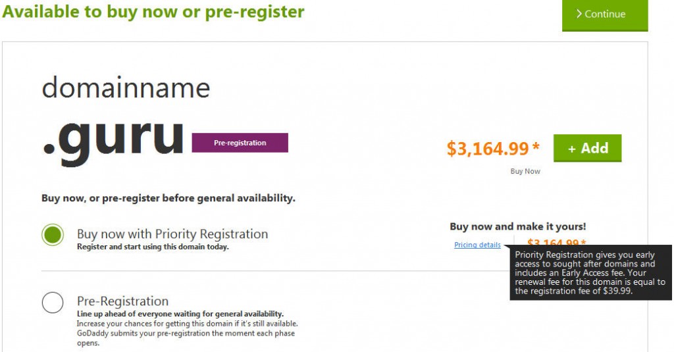Open the Pricing details link
This screenshot has height=352, width=674.
point(477,245)
